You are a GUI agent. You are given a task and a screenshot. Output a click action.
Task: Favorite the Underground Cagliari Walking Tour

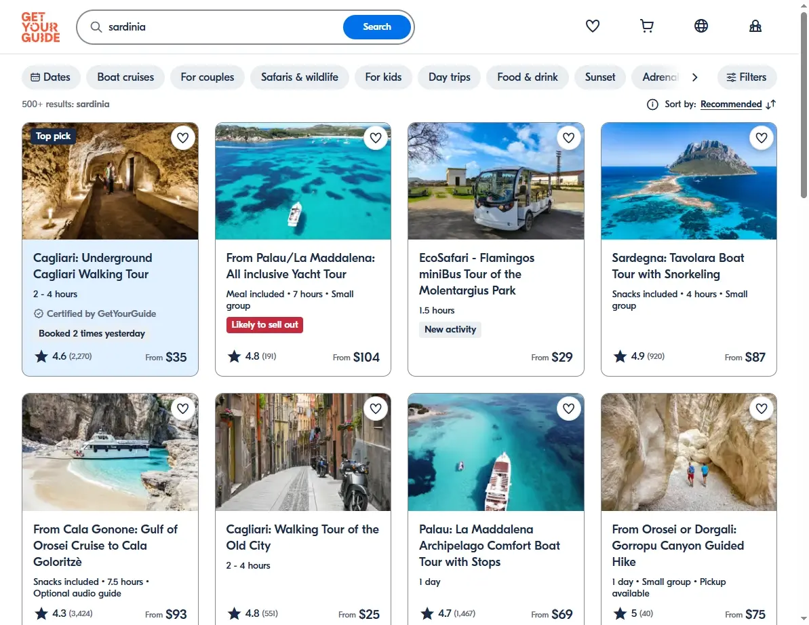click(x=182, y=138)
